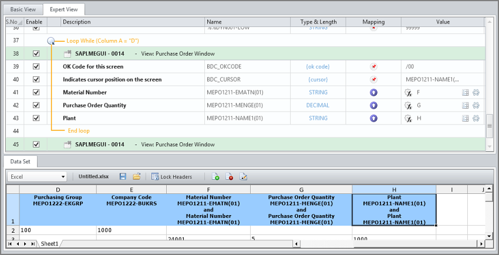Click STRING type for Material Number

tap(318, 92)
